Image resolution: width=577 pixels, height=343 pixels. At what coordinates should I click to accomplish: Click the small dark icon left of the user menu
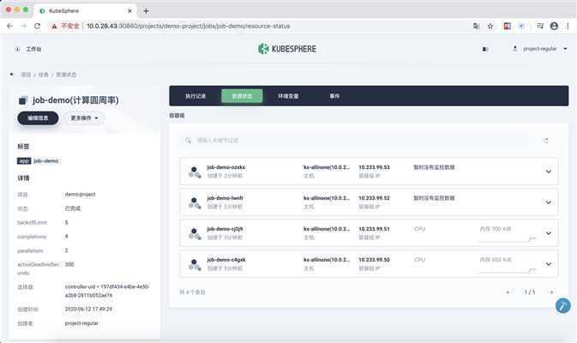tap(485, 49)
